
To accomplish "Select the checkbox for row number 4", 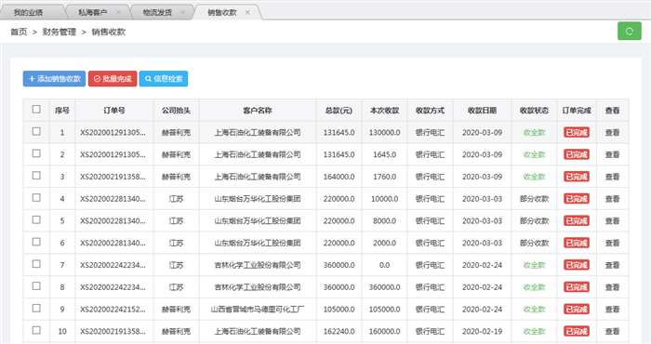I will coord(36,197).
